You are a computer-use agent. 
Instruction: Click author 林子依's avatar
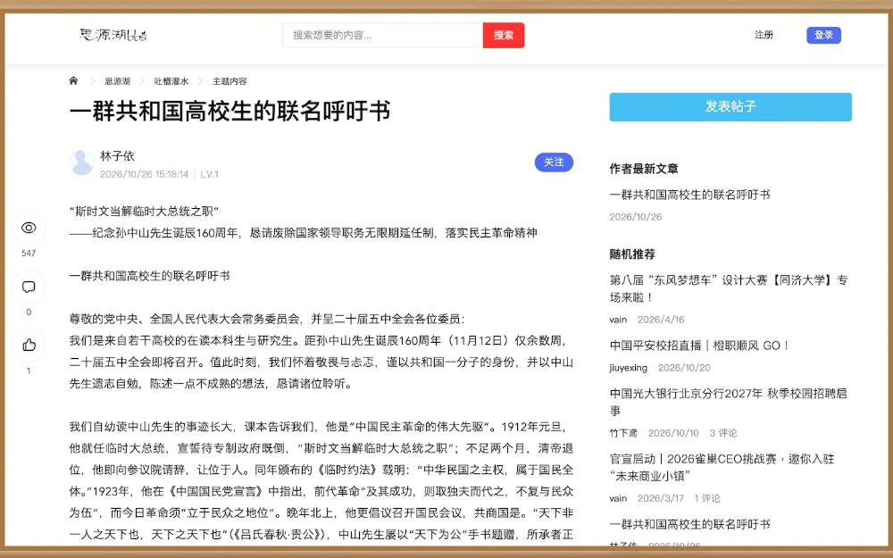click(81, 162)
